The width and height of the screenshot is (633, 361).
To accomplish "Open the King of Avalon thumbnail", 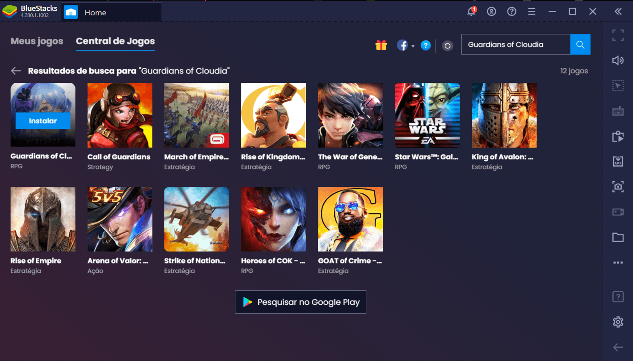I will click(504, 115).
